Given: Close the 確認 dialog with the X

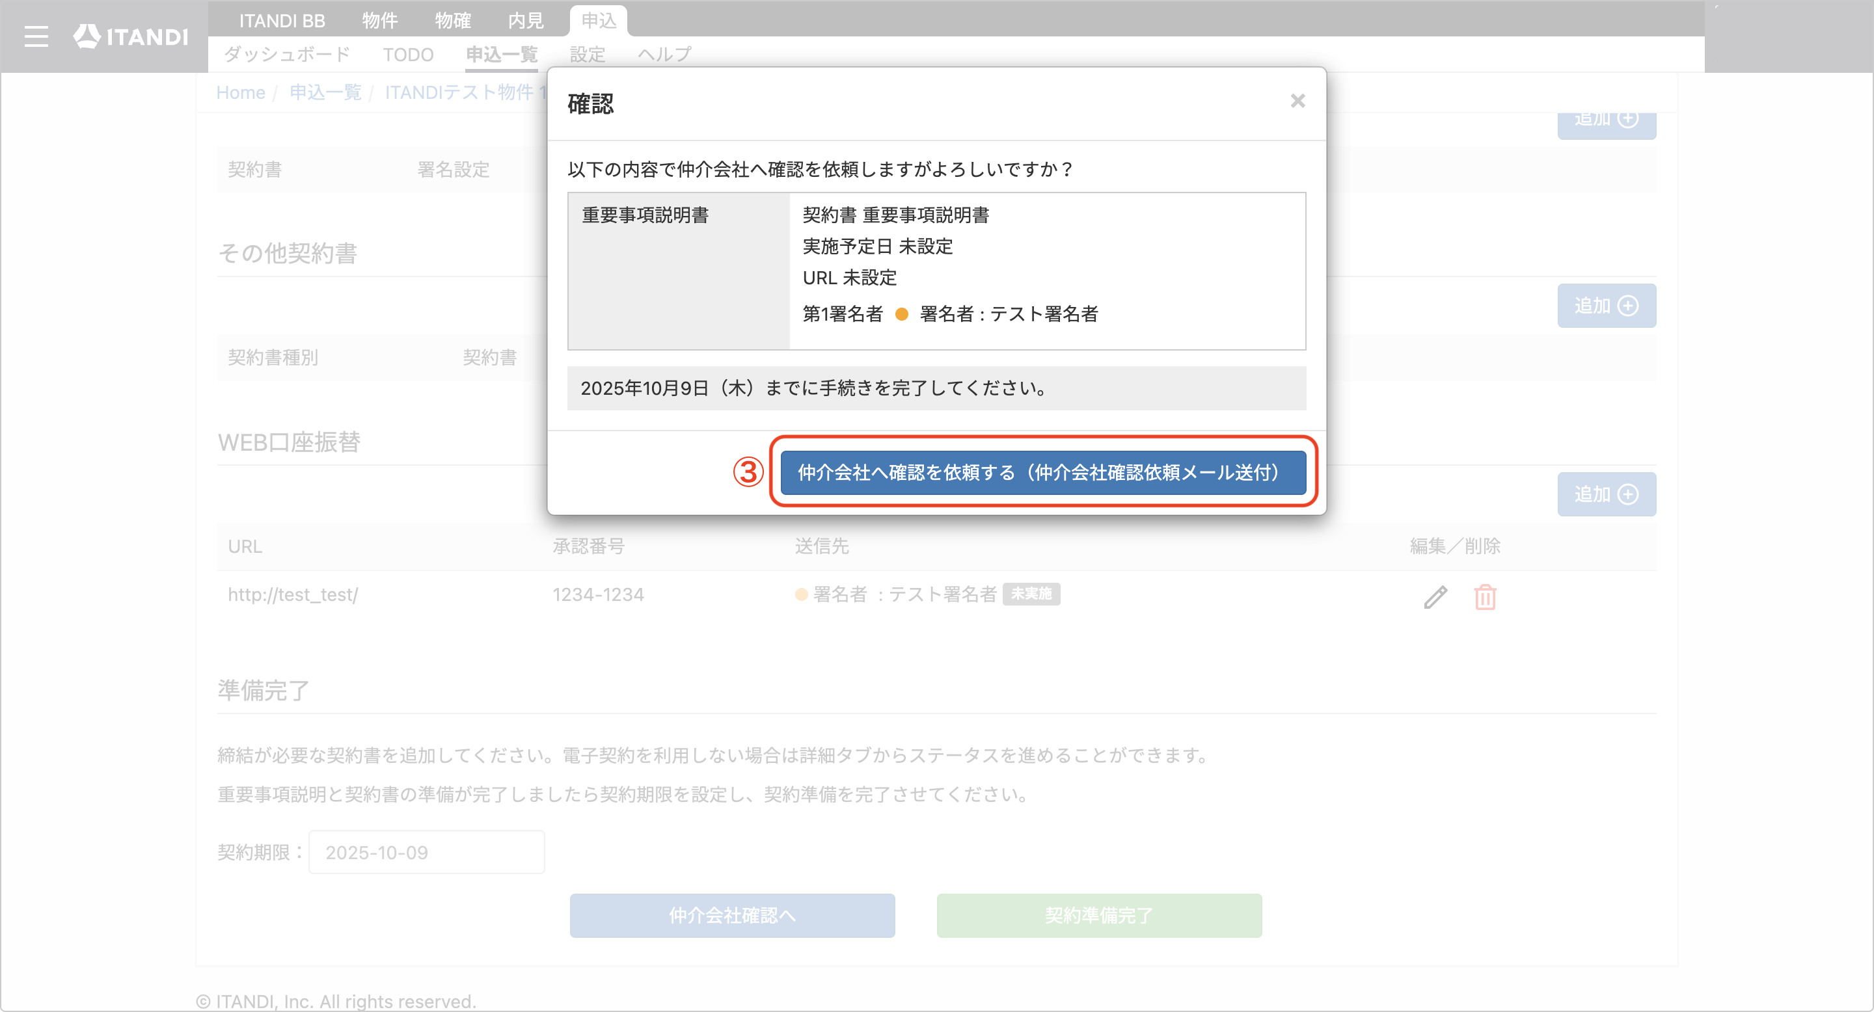Looking at the screenshot, I should pyautogui.click(x=1297, y=101).
